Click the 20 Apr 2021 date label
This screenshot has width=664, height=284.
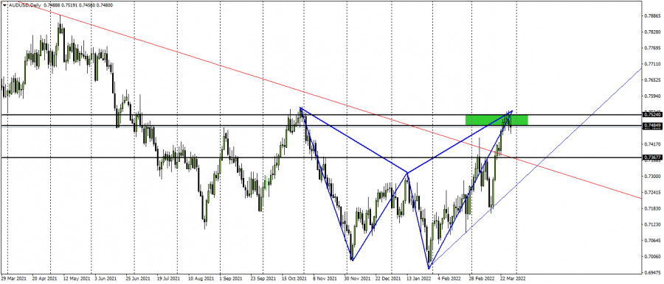pos(44,280)
